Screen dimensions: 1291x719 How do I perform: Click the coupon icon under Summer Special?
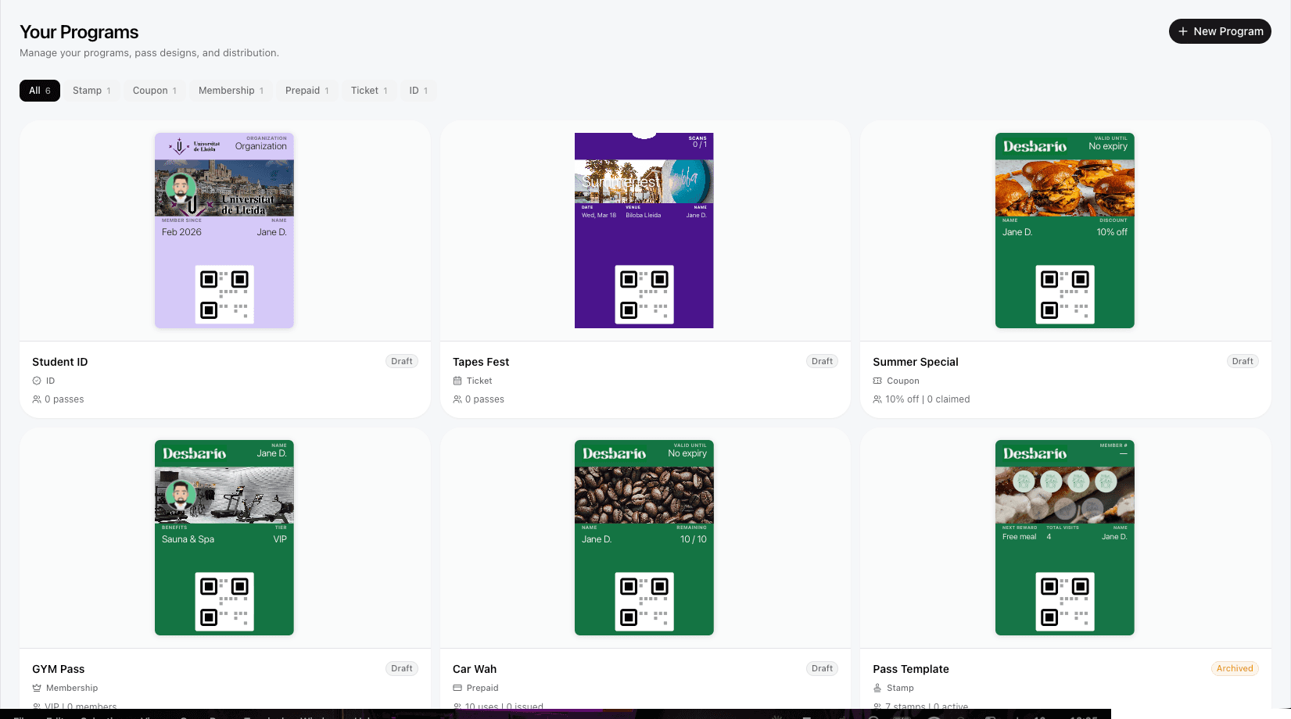[x=878, y=381]
